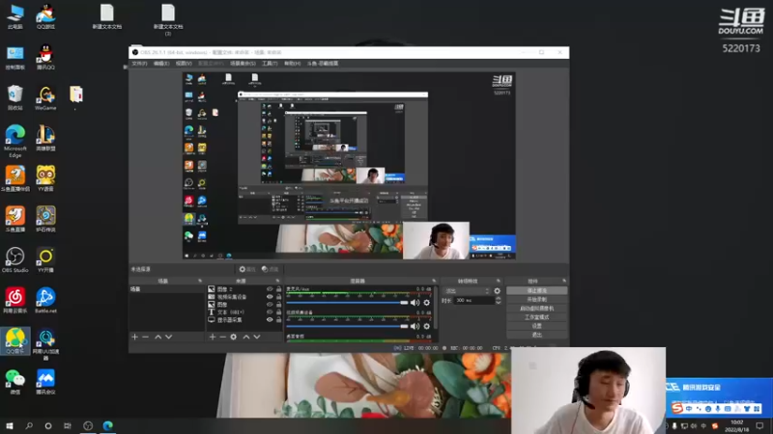Mute the second mixer audio channel

point(415,326)
